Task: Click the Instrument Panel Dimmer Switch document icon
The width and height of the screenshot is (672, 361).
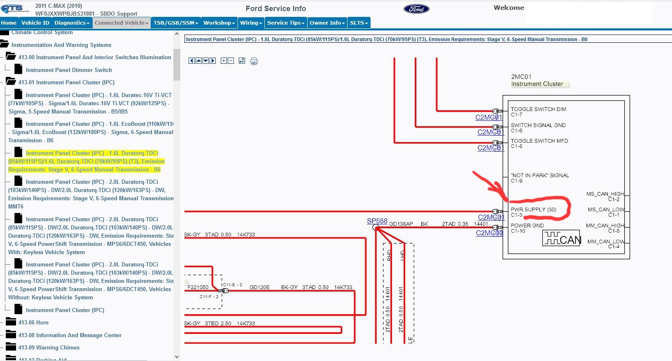Action: (18, 69)
